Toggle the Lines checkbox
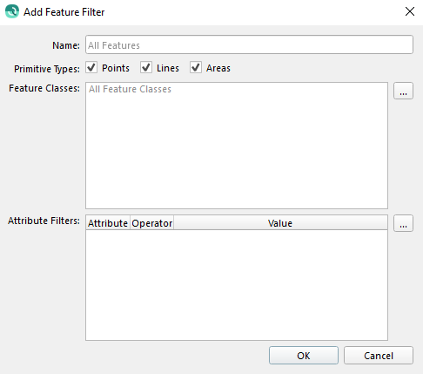Screen dimensions: 423x374 (x=146, y=67)
